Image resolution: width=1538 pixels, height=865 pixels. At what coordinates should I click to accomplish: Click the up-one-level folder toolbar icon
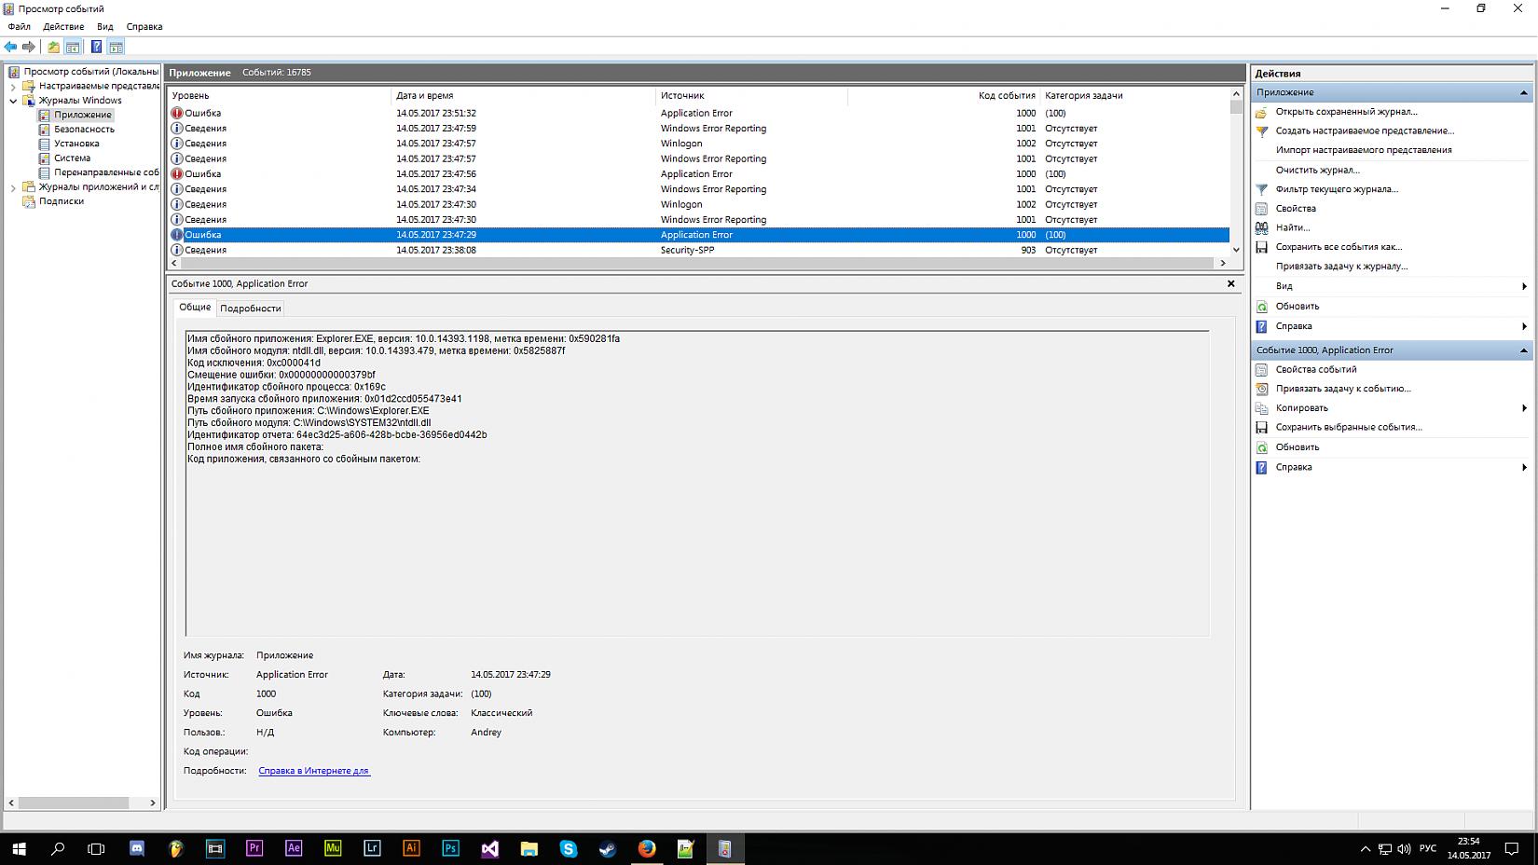pos(54,47)
